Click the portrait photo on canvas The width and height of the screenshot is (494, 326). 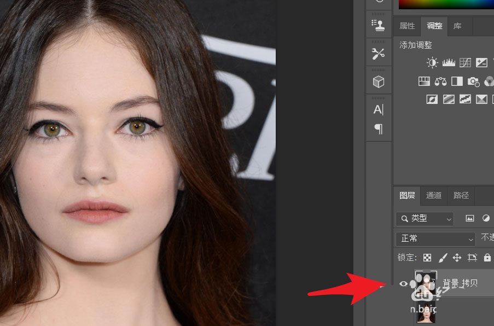pyautogui.click(x=138, y=163)
